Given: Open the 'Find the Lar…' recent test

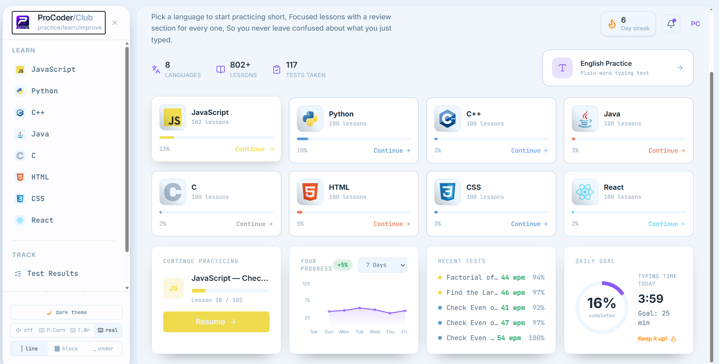Looking at the screenshot, I should point(491,293).
